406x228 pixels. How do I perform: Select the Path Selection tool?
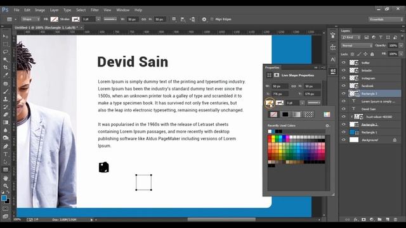(x=6, y=162)
